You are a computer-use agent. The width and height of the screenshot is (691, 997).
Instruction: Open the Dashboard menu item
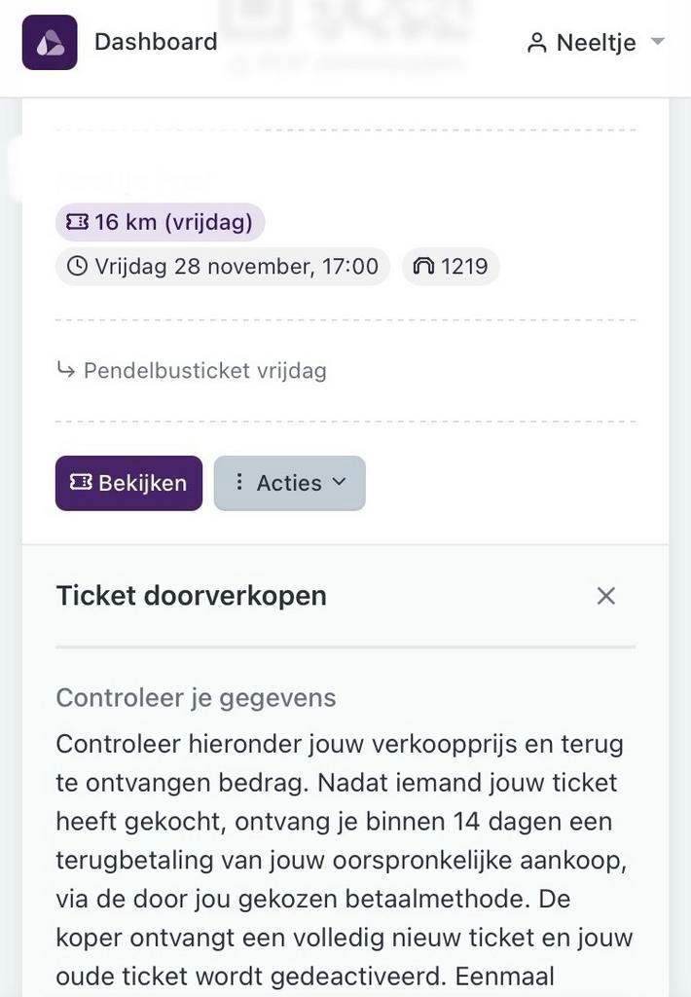click(x=155, y=41)
